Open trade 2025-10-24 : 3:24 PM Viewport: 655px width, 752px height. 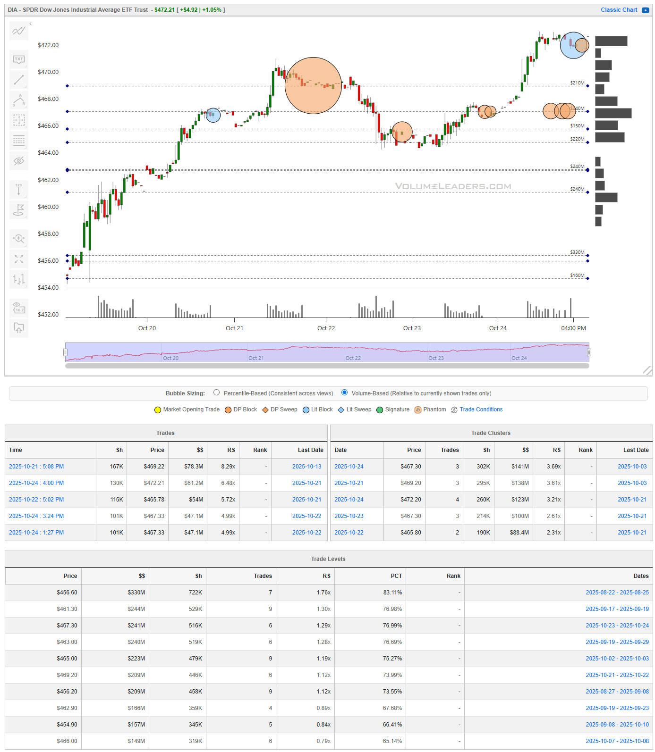tap(36, 516)
